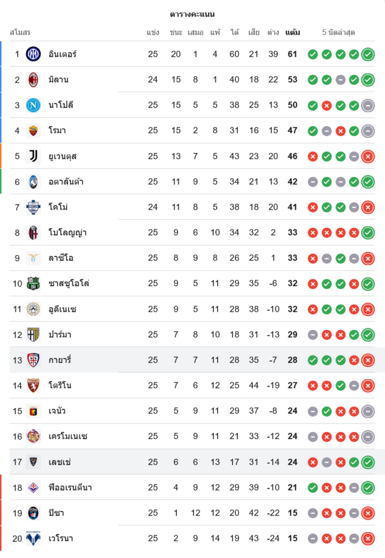Click the Juventus crest icon
The height and width of the screenshot is (558, 385).
pyautogui.click(x=33, y=156)
